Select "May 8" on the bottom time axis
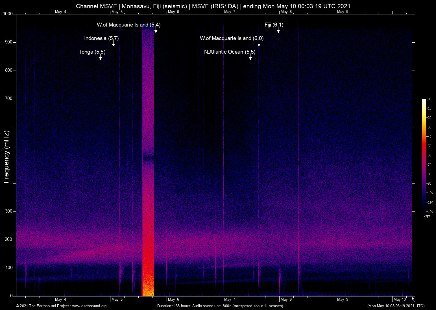The image size is (436, 310). point(286,300)
